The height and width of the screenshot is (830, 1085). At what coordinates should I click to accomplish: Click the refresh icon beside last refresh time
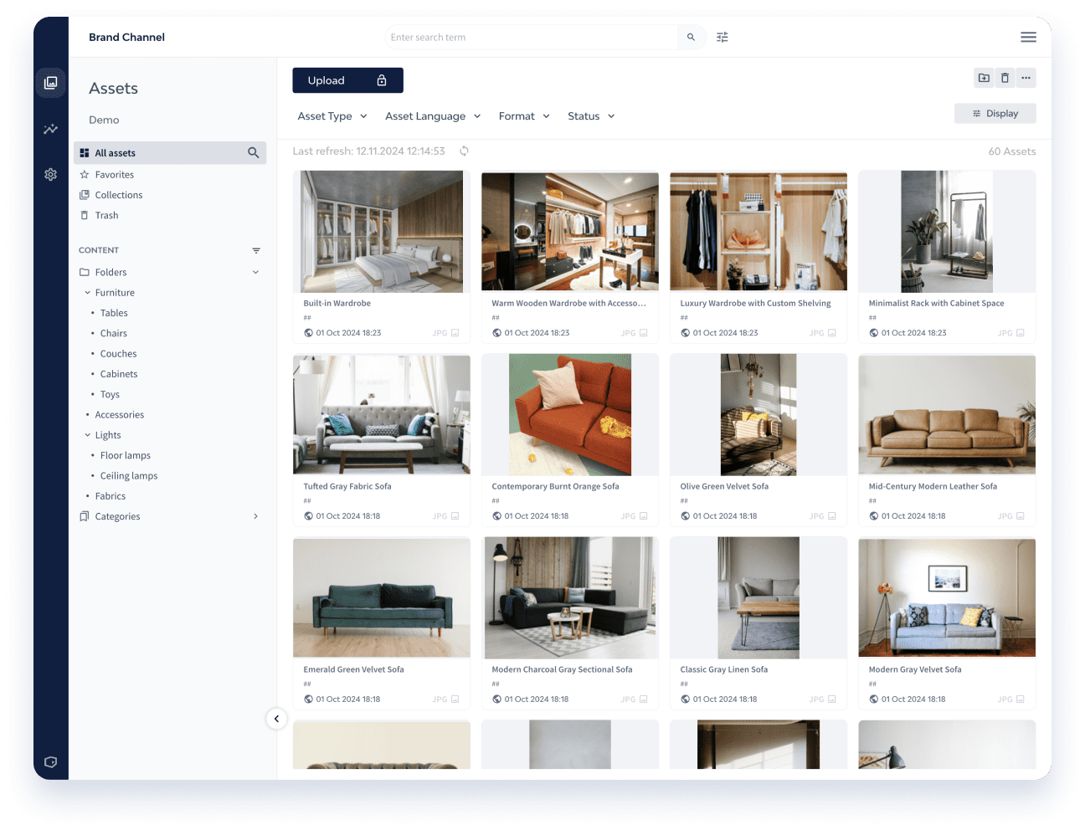click(x=464, y=151)
